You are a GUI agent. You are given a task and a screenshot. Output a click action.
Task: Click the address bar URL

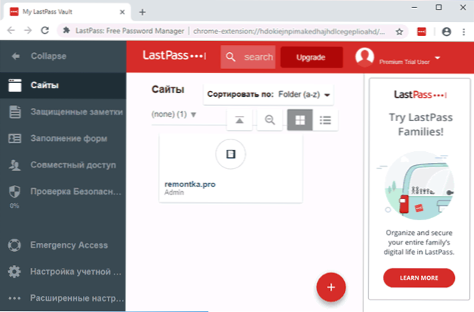[289, 31]
